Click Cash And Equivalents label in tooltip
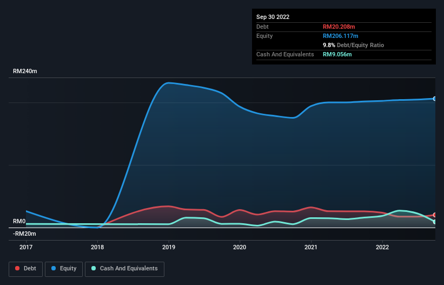 click(x=285, y=54)
